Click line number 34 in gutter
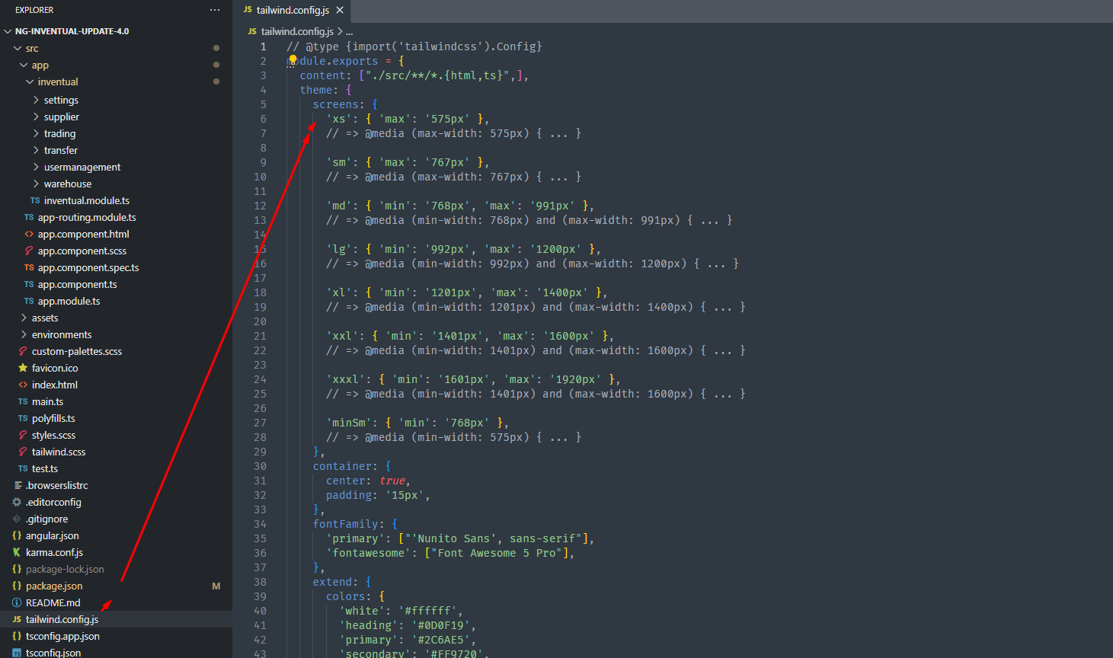 point(260,524)
